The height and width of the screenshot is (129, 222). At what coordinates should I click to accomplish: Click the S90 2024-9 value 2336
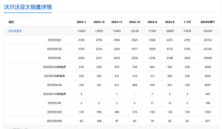pos(152,58)
